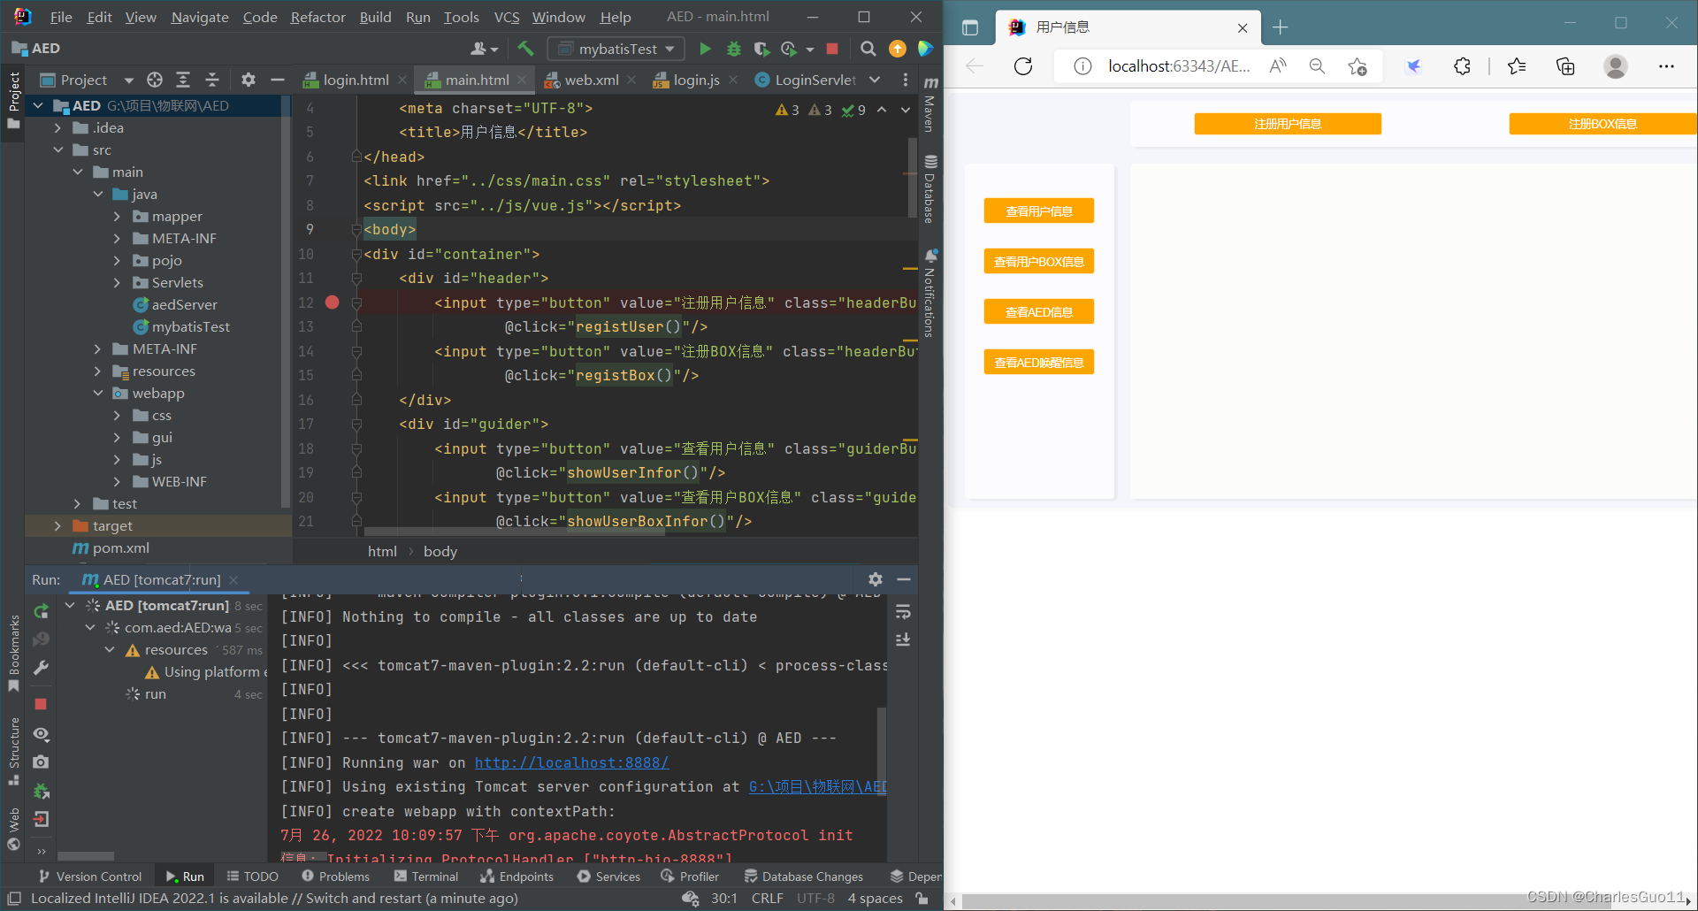Click 注册用户信息 button in browser
Image resolution: width=1698 pixels, height=911 pixels.
point(1288,124)
